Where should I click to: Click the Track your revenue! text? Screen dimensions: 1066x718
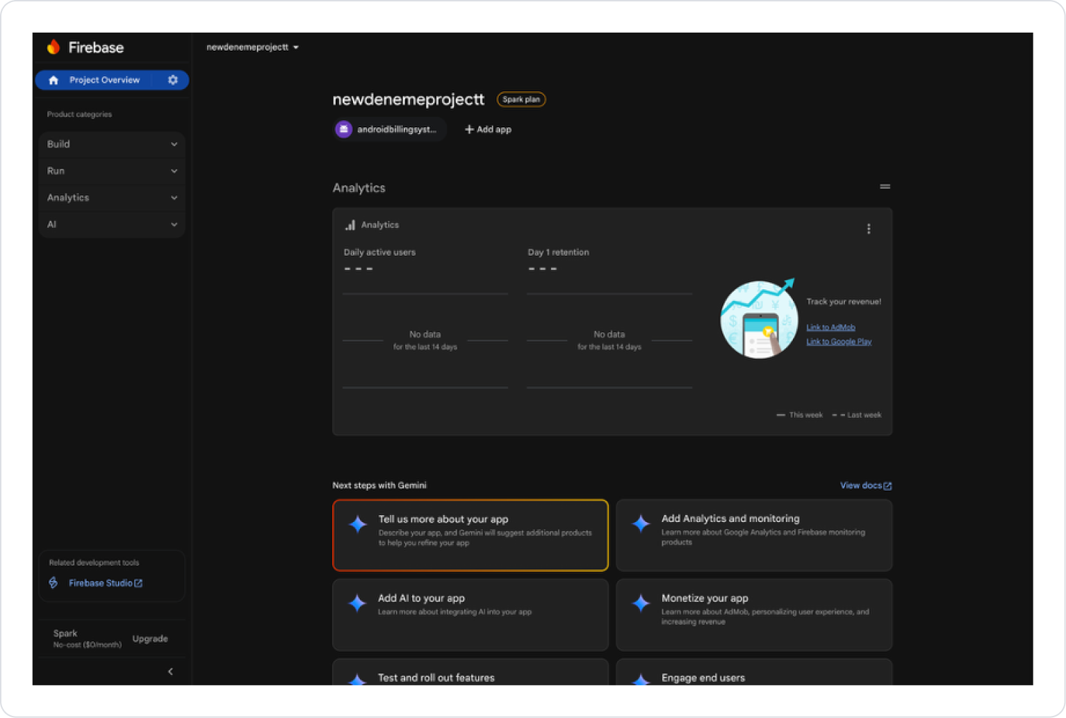click(844, 302)
